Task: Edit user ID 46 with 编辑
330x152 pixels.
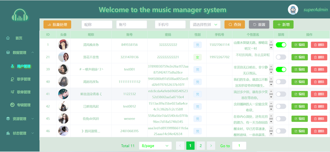Action: click(x=299, y=131)
